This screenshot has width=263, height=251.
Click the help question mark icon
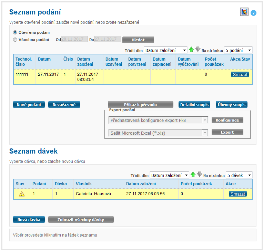[253, 13]
